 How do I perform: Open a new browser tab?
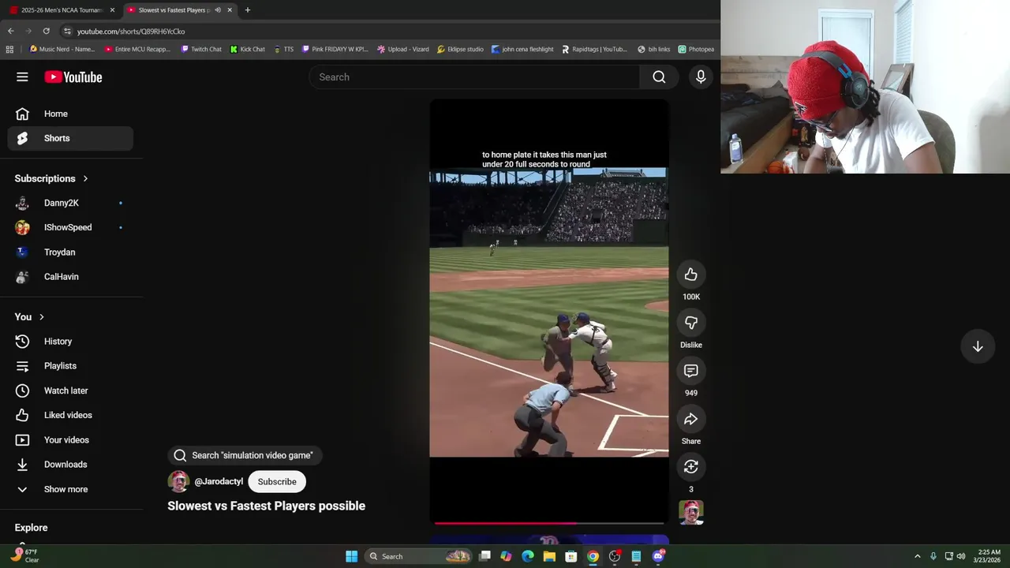pyautogui.click(x=247, y=9)
